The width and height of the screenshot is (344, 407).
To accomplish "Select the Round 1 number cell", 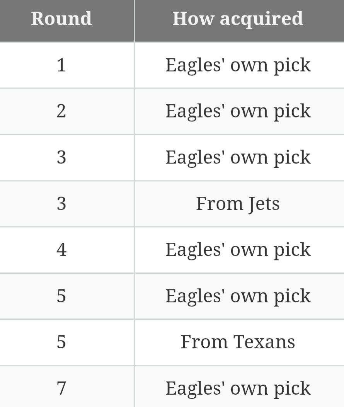I will pos(61,65).
